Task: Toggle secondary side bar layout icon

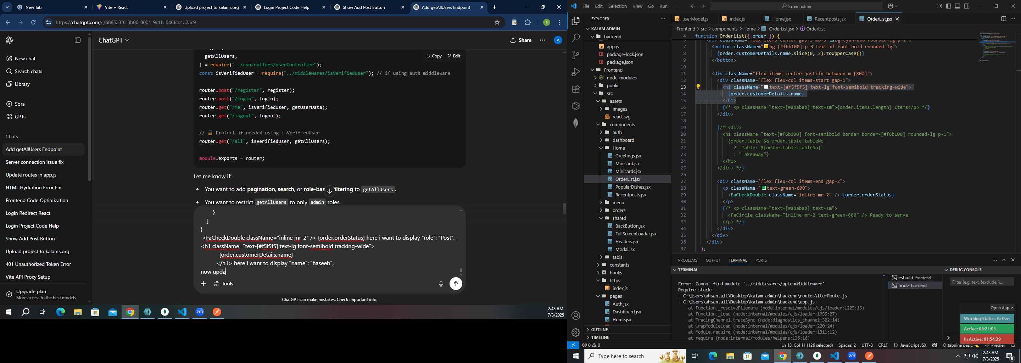Action: (x=967, y=6)
